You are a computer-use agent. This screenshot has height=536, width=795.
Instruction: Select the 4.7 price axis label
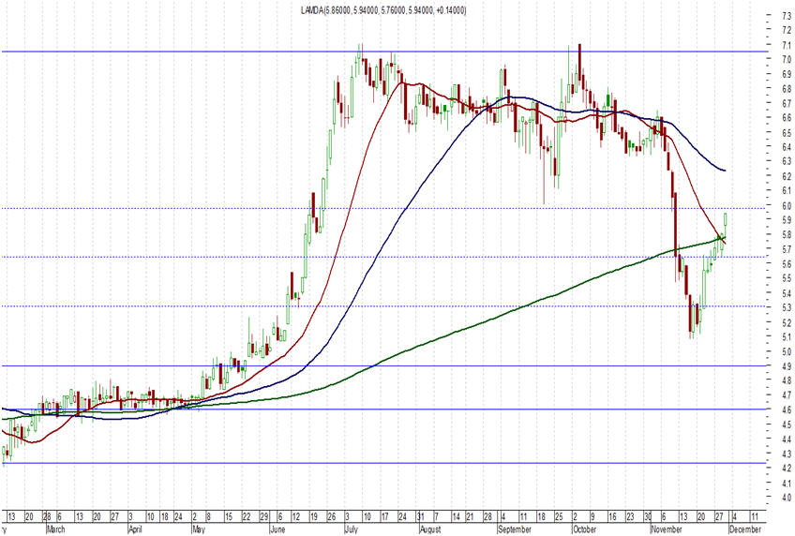[x=787, y=395]
